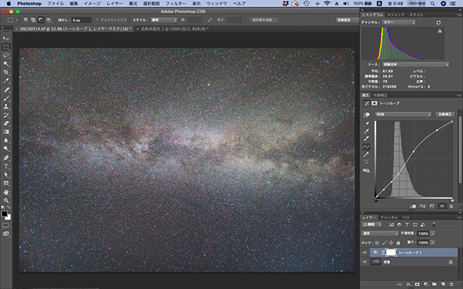This screenshot has height=289, width=463.
Task: Select the History Brush tool
Action: point(6,115)
